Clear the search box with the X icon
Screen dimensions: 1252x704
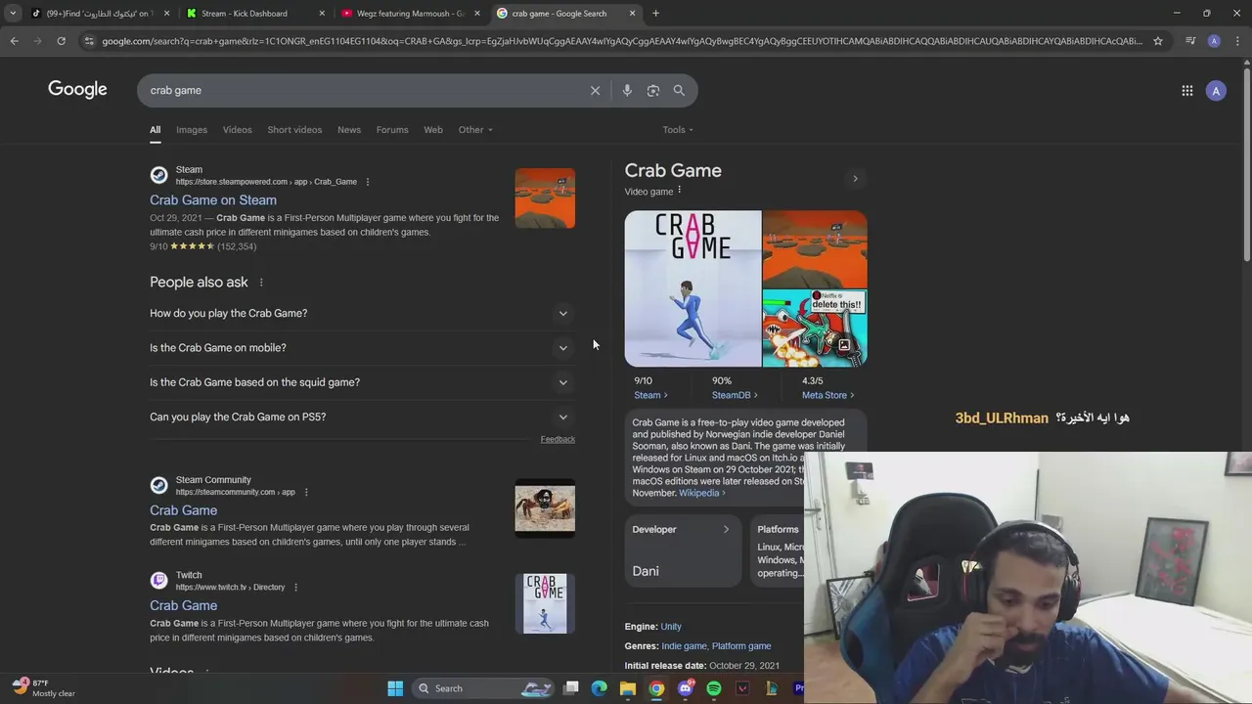pos(595,90)
